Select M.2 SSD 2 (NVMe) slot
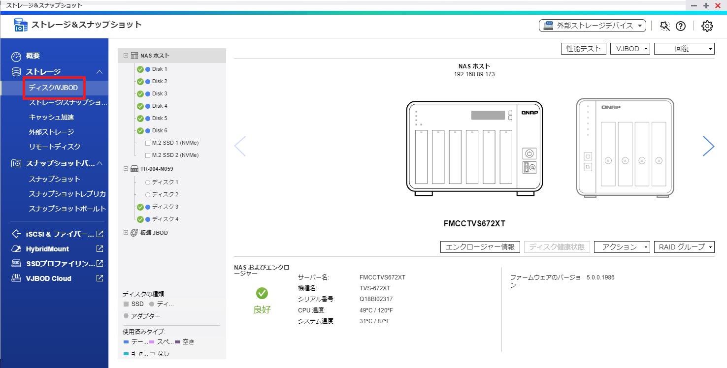 tap(175, 155)
